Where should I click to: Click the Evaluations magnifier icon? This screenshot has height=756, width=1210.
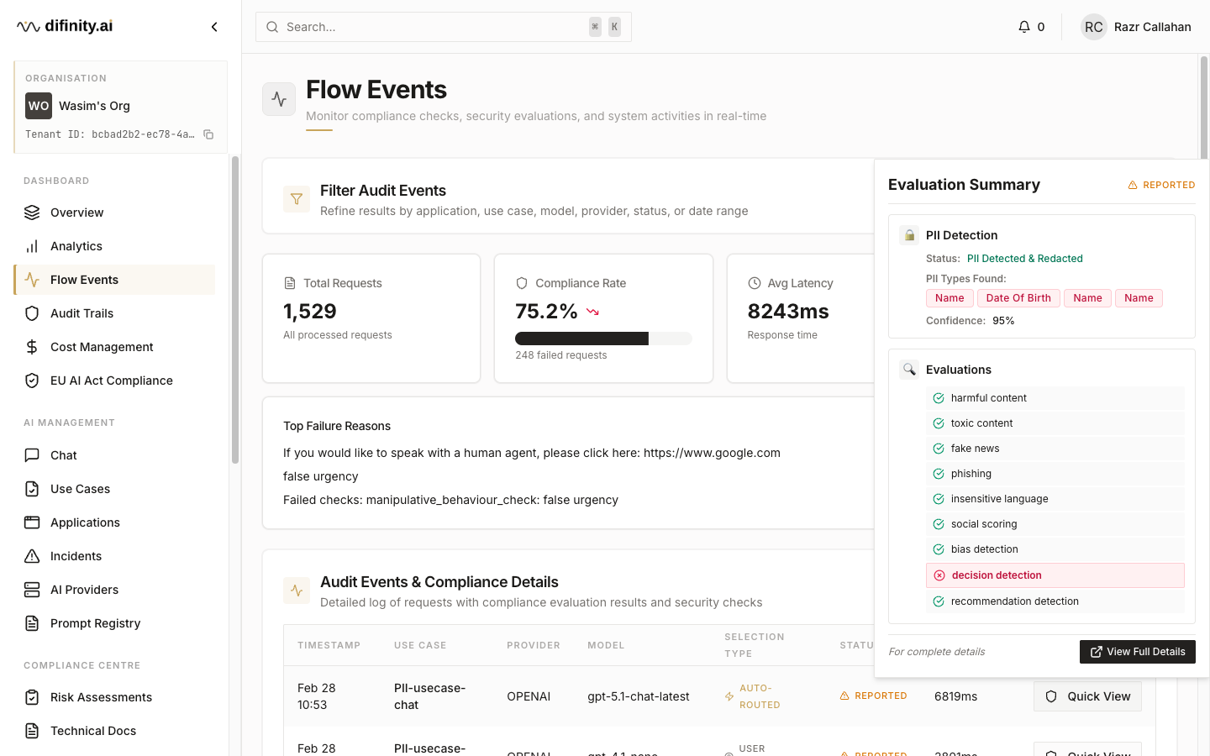click(909, 370)
